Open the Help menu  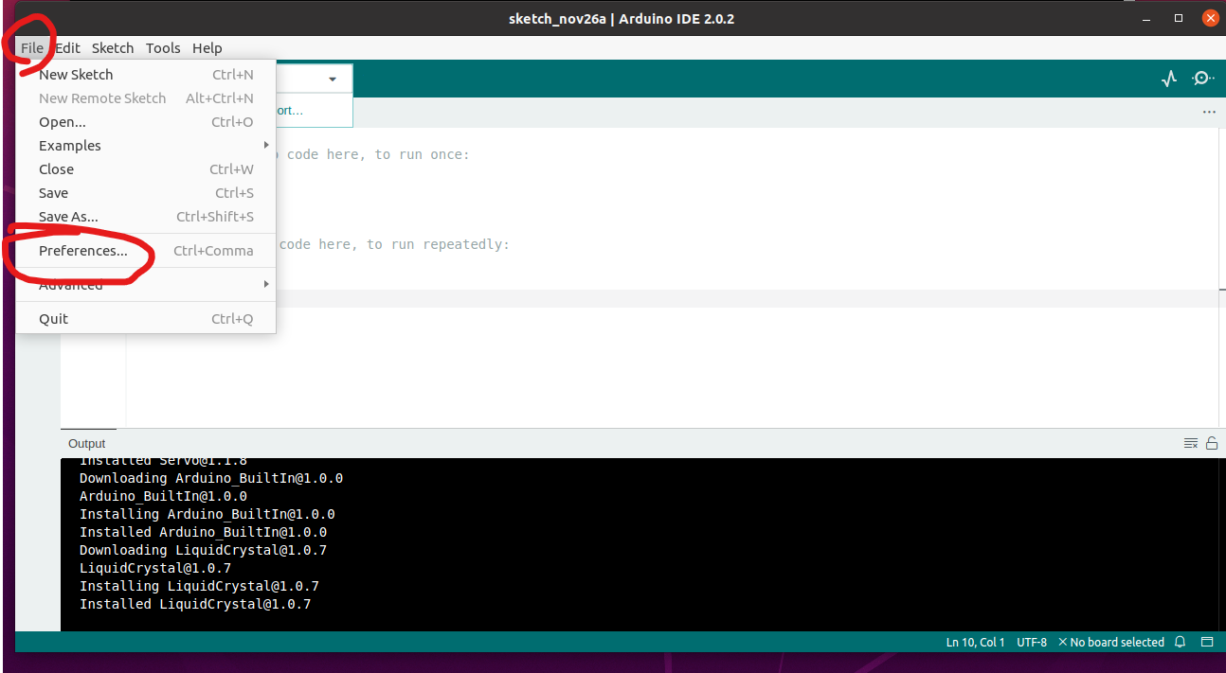point(207,48)
